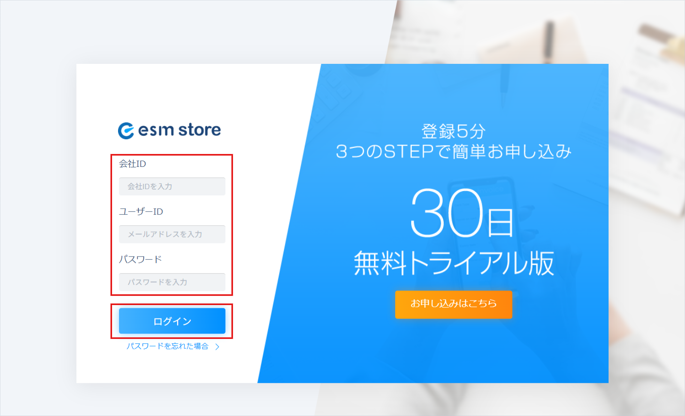
Task: Click the ユーザーID label
Action: (141, 211)
